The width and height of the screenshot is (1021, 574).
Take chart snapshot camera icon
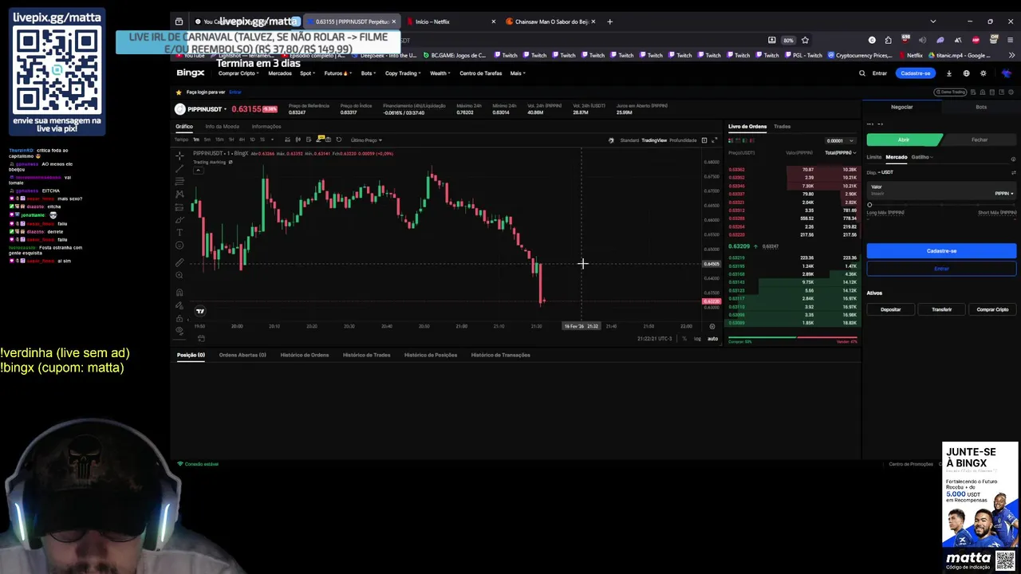(x=329, y=140)
